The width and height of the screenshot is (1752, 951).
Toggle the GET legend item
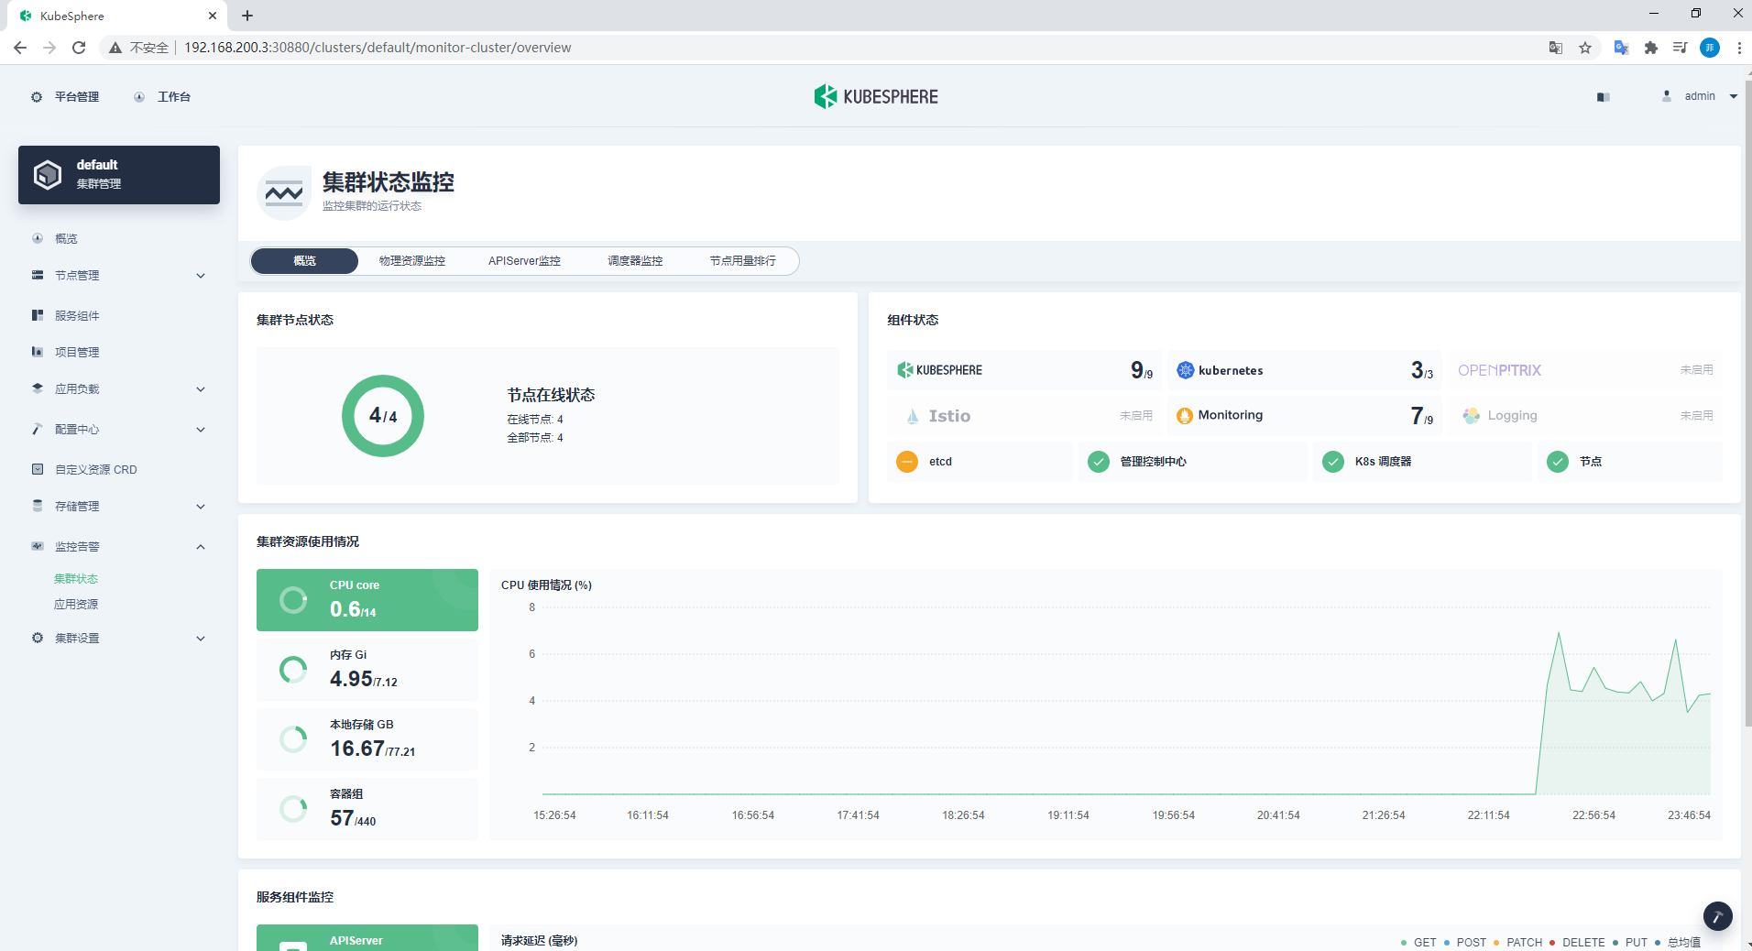pyautogui.click(x=1418, y=943)
